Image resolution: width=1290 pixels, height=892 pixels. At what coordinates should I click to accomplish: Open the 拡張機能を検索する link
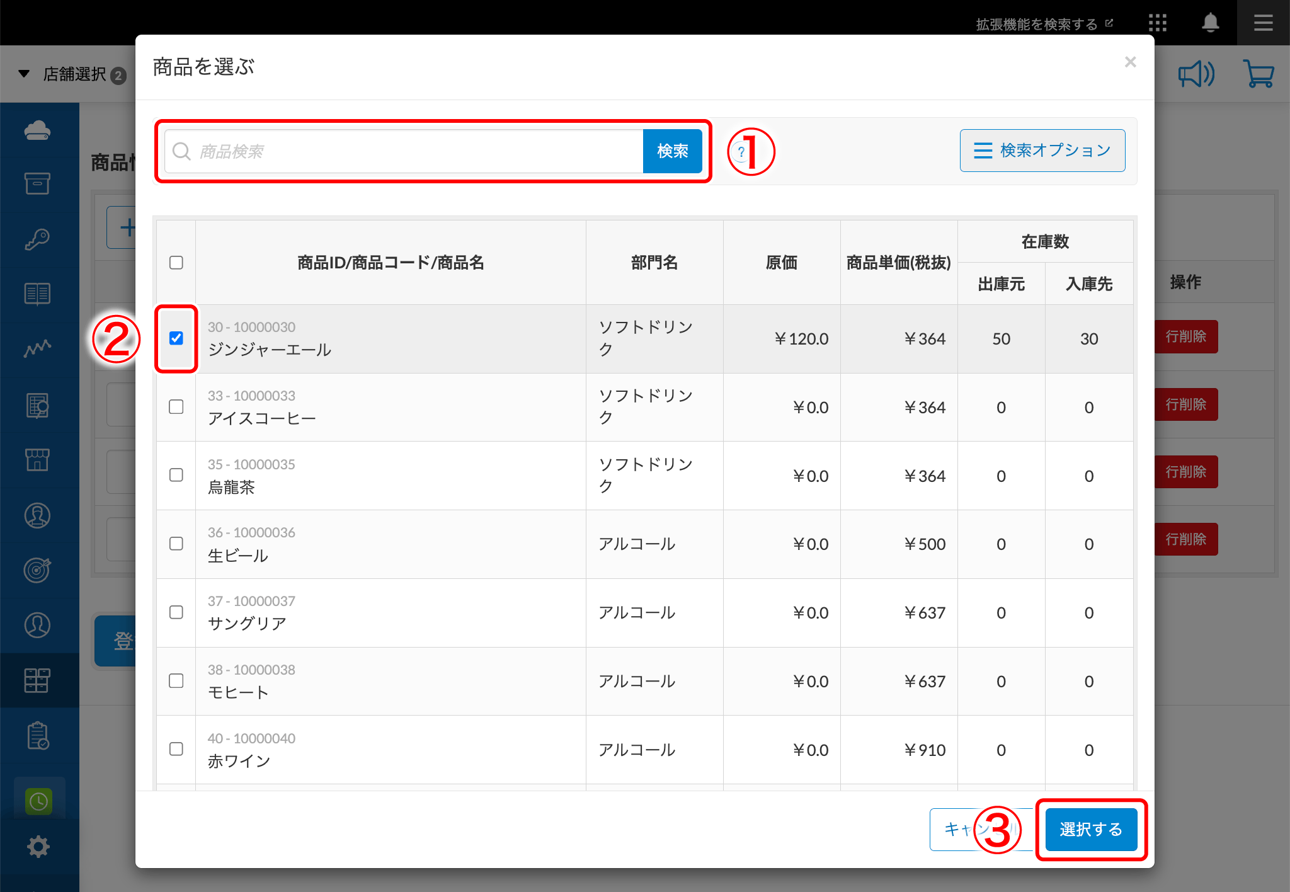click(1044, 24)
